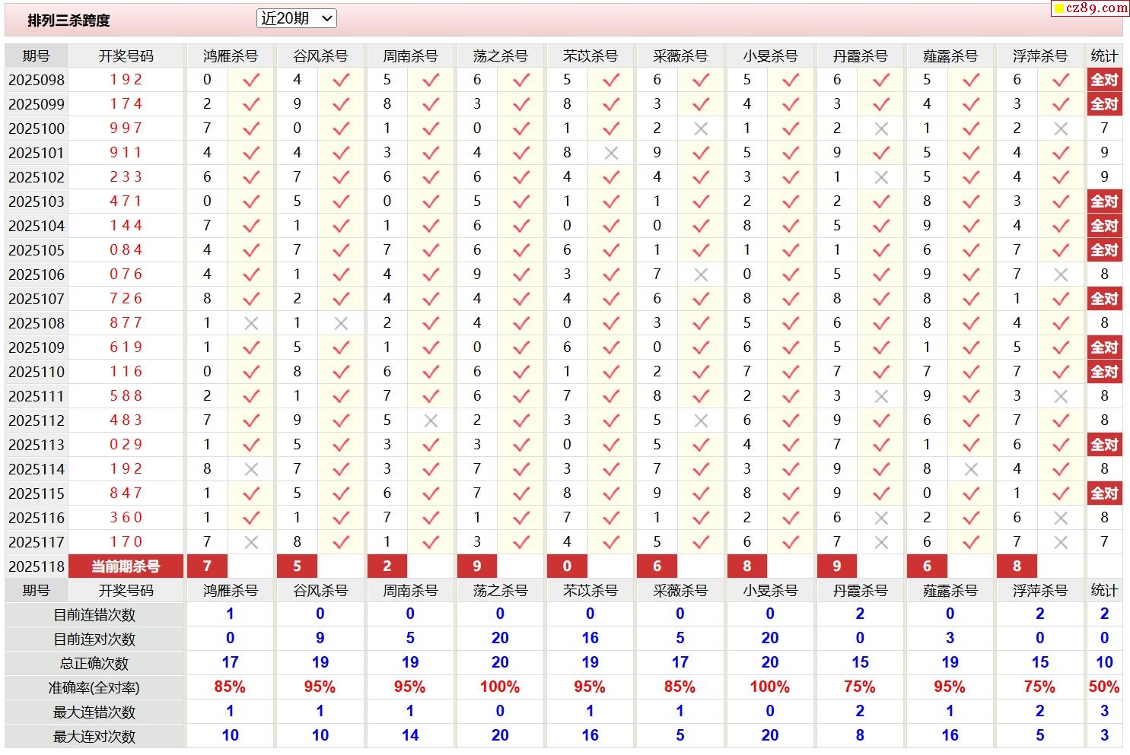Click 鸿雁 current kill number 7 badge
Image resolution: width=1130 pixels, height=755 pixels.
tap(207, 566)
